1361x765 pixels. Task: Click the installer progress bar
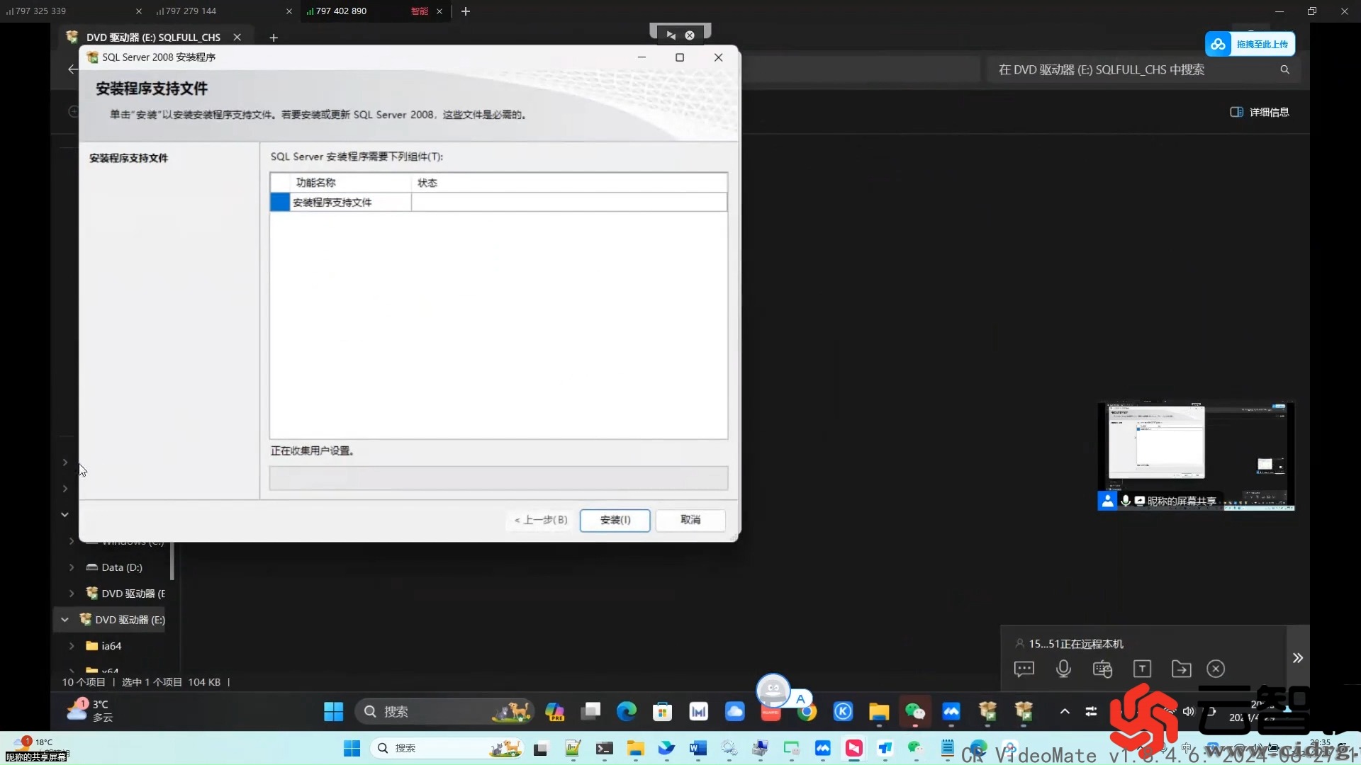[498, 478]
